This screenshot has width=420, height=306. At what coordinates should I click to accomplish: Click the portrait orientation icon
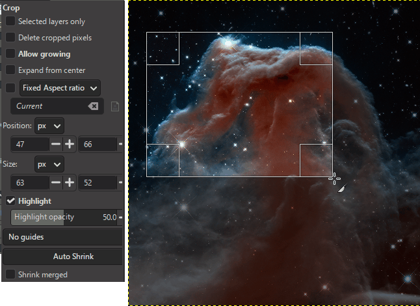[114, 106]
